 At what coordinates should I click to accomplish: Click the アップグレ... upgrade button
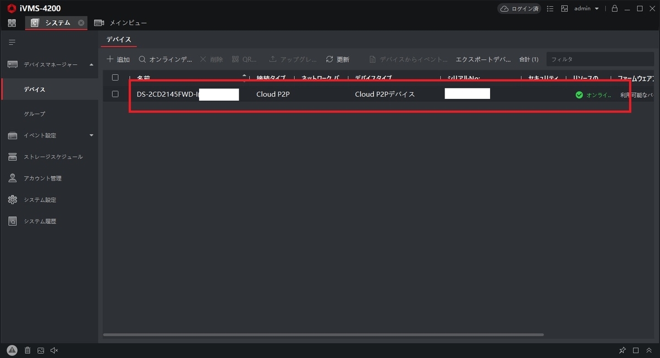click(293, 59)
